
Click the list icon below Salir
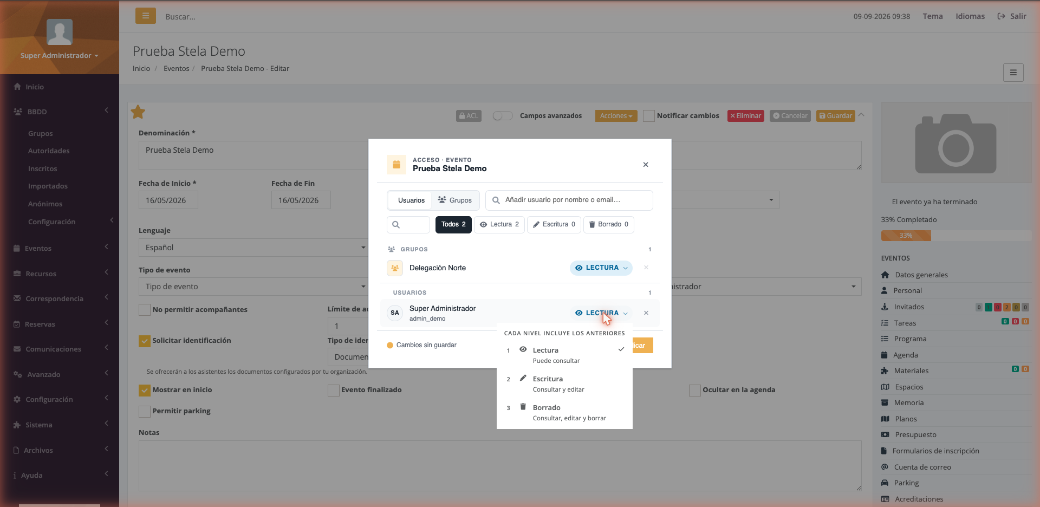(x=1013, y=73)
